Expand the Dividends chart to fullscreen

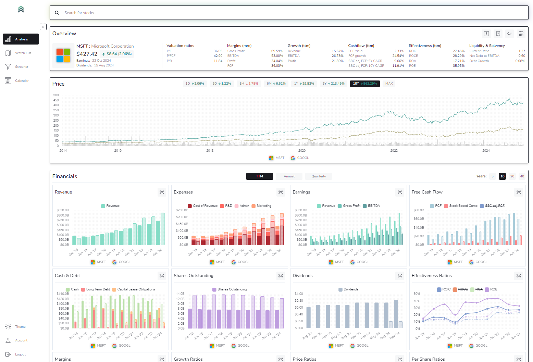(400, 276)
